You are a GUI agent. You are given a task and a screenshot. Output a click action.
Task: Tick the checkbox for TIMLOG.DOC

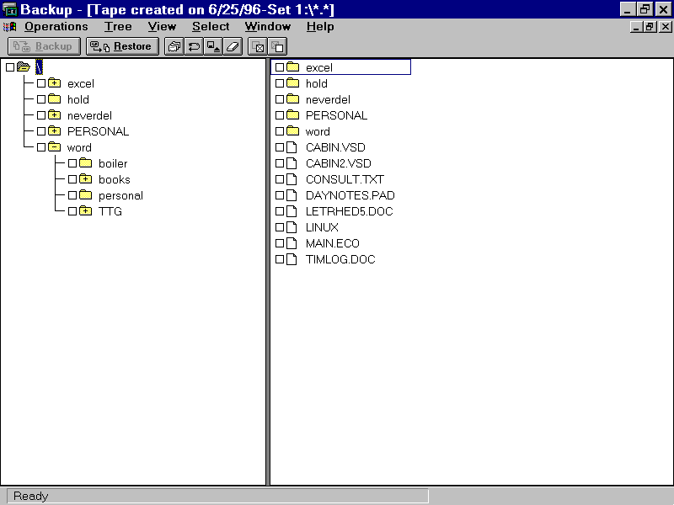[280, 259]
